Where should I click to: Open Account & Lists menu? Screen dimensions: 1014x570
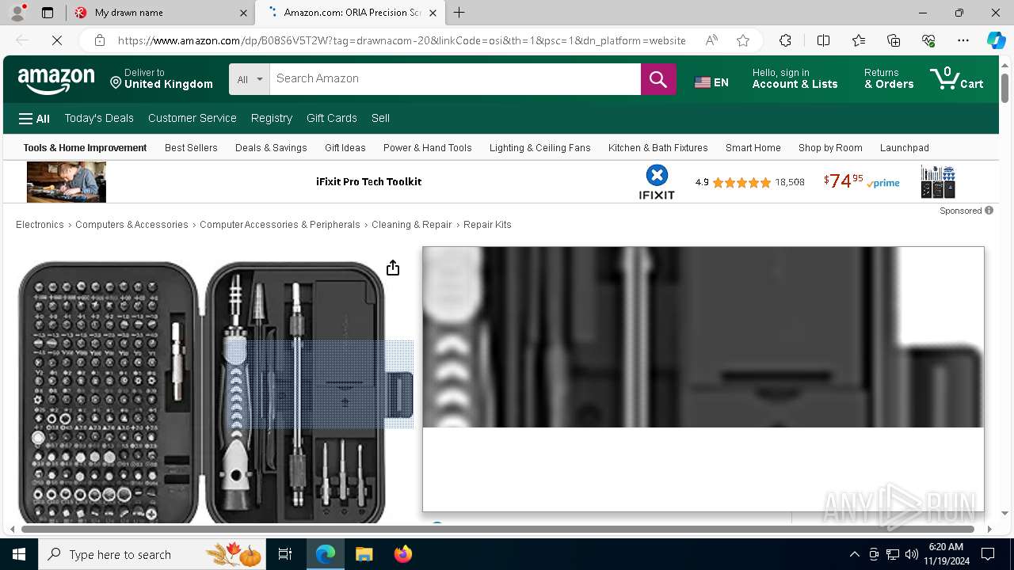795,78
